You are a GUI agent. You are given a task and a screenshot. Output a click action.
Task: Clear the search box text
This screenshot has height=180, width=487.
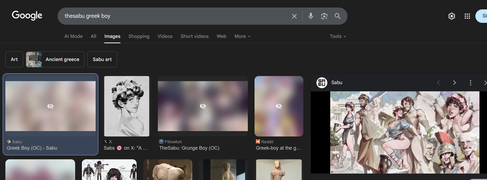[x=294, y=16]
